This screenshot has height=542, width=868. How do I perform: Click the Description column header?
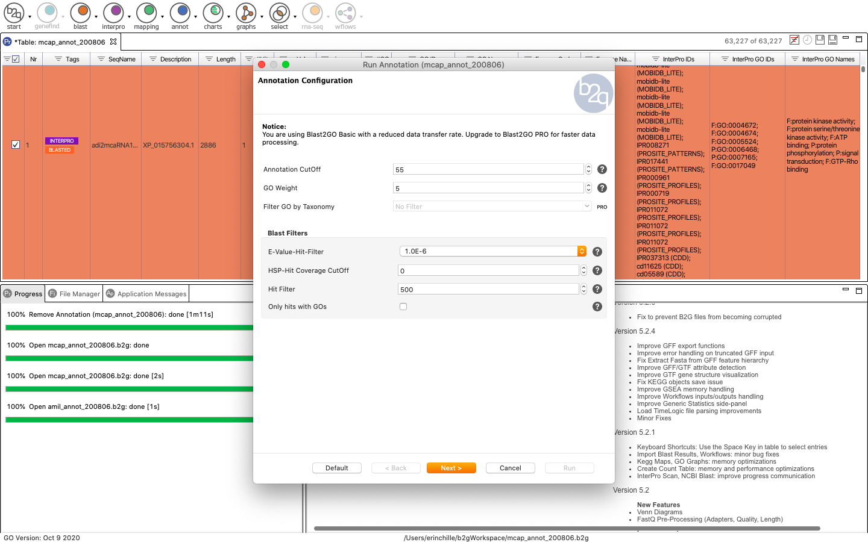click(170, 59)
